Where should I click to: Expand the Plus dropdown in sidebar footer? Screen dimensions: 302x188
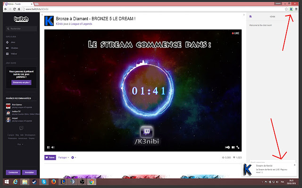tap(20, 144)
